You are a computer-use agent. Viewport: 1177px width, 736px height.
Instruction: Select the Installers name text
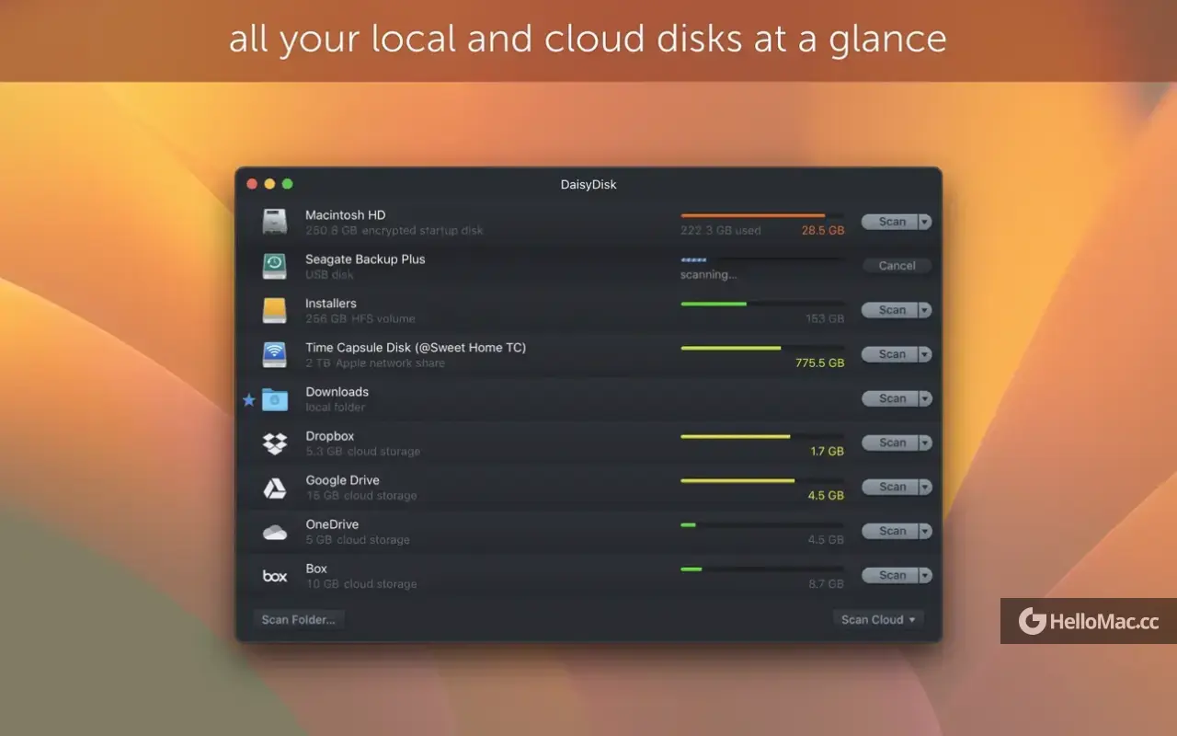(331, 304)
